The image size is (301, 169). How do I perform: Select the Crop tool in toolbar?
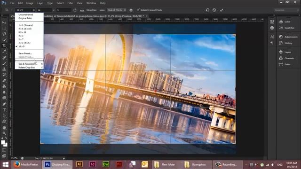4,46
